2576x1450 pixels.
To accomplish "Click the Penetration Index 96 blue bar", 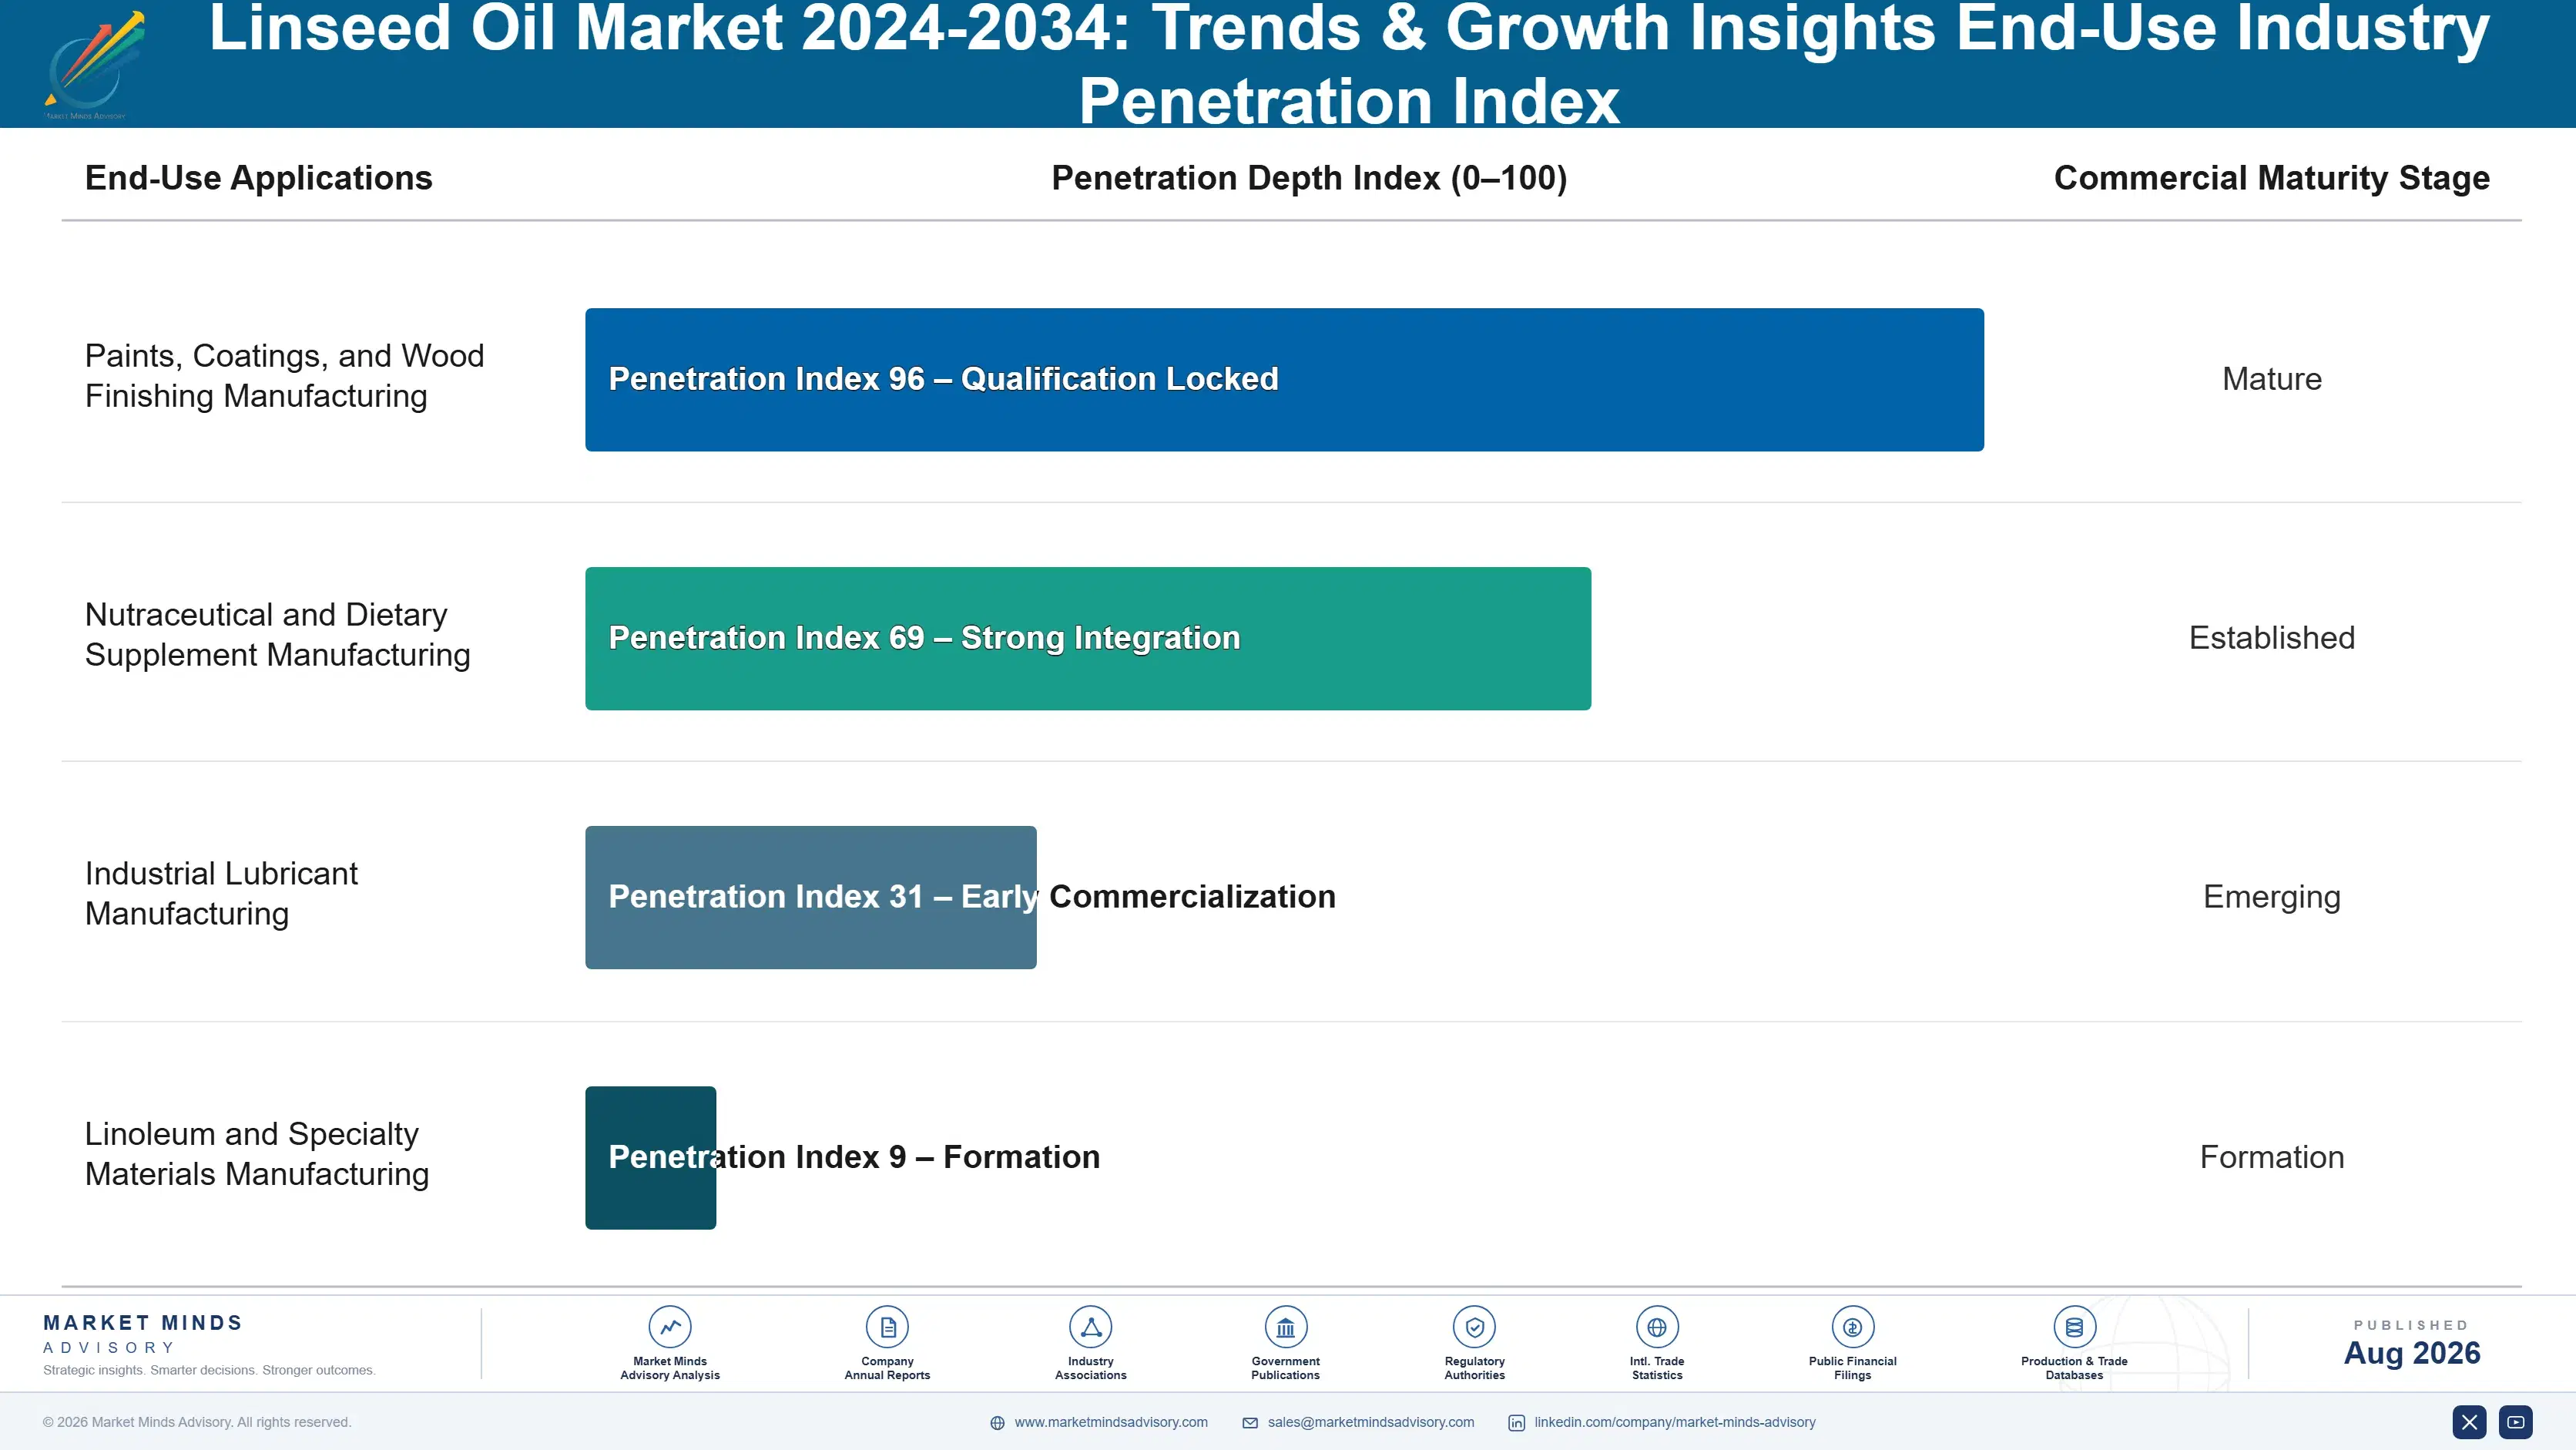I will pyautogui.click(x=1284, y=379).
